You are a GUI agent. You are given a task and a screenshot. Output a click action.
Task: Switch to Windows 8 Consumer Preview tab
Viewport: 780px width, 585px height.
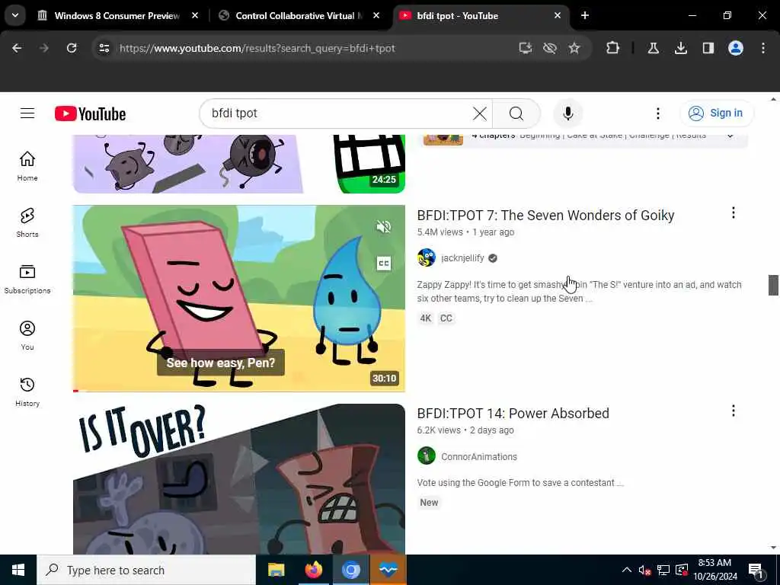point(117,16)
